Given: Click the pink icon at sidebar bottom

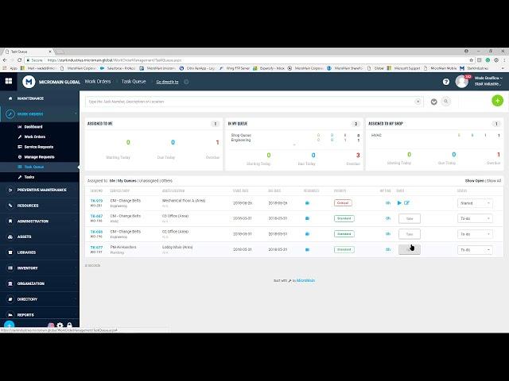Looking at the screenshot, I should coord(51,325).
